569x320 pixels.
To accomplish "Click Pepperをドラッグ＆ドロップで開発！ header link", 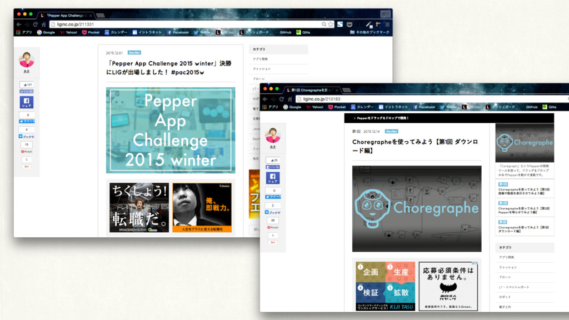I will coord(382,118).
